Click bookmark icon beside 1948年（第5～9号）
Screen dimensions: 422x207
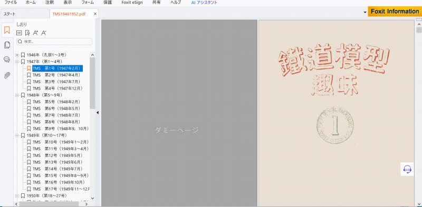23,95
